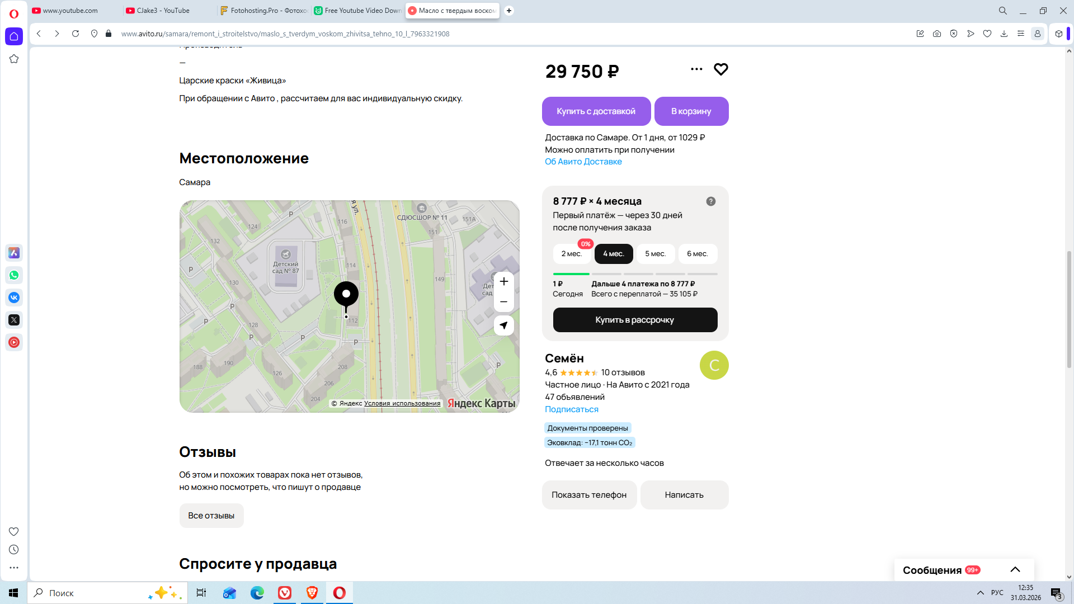The height and width of the screenshot is (604, 1074).
Task: Open three-dots more options next to price
Action: coord(696,69)
